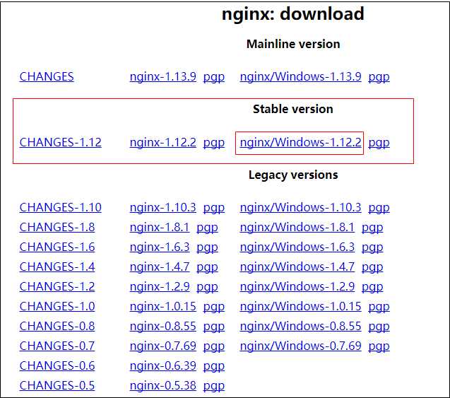Download nginx-1.13.9 source link

[163, 76]
